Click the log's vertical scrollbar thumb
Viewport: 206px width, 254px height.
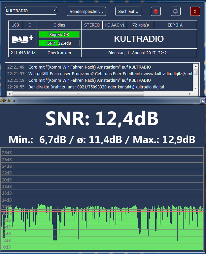pos(195,72)
